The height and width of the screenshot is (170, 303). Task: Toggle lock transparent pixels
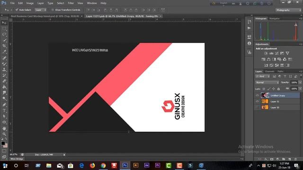point(264,89)
